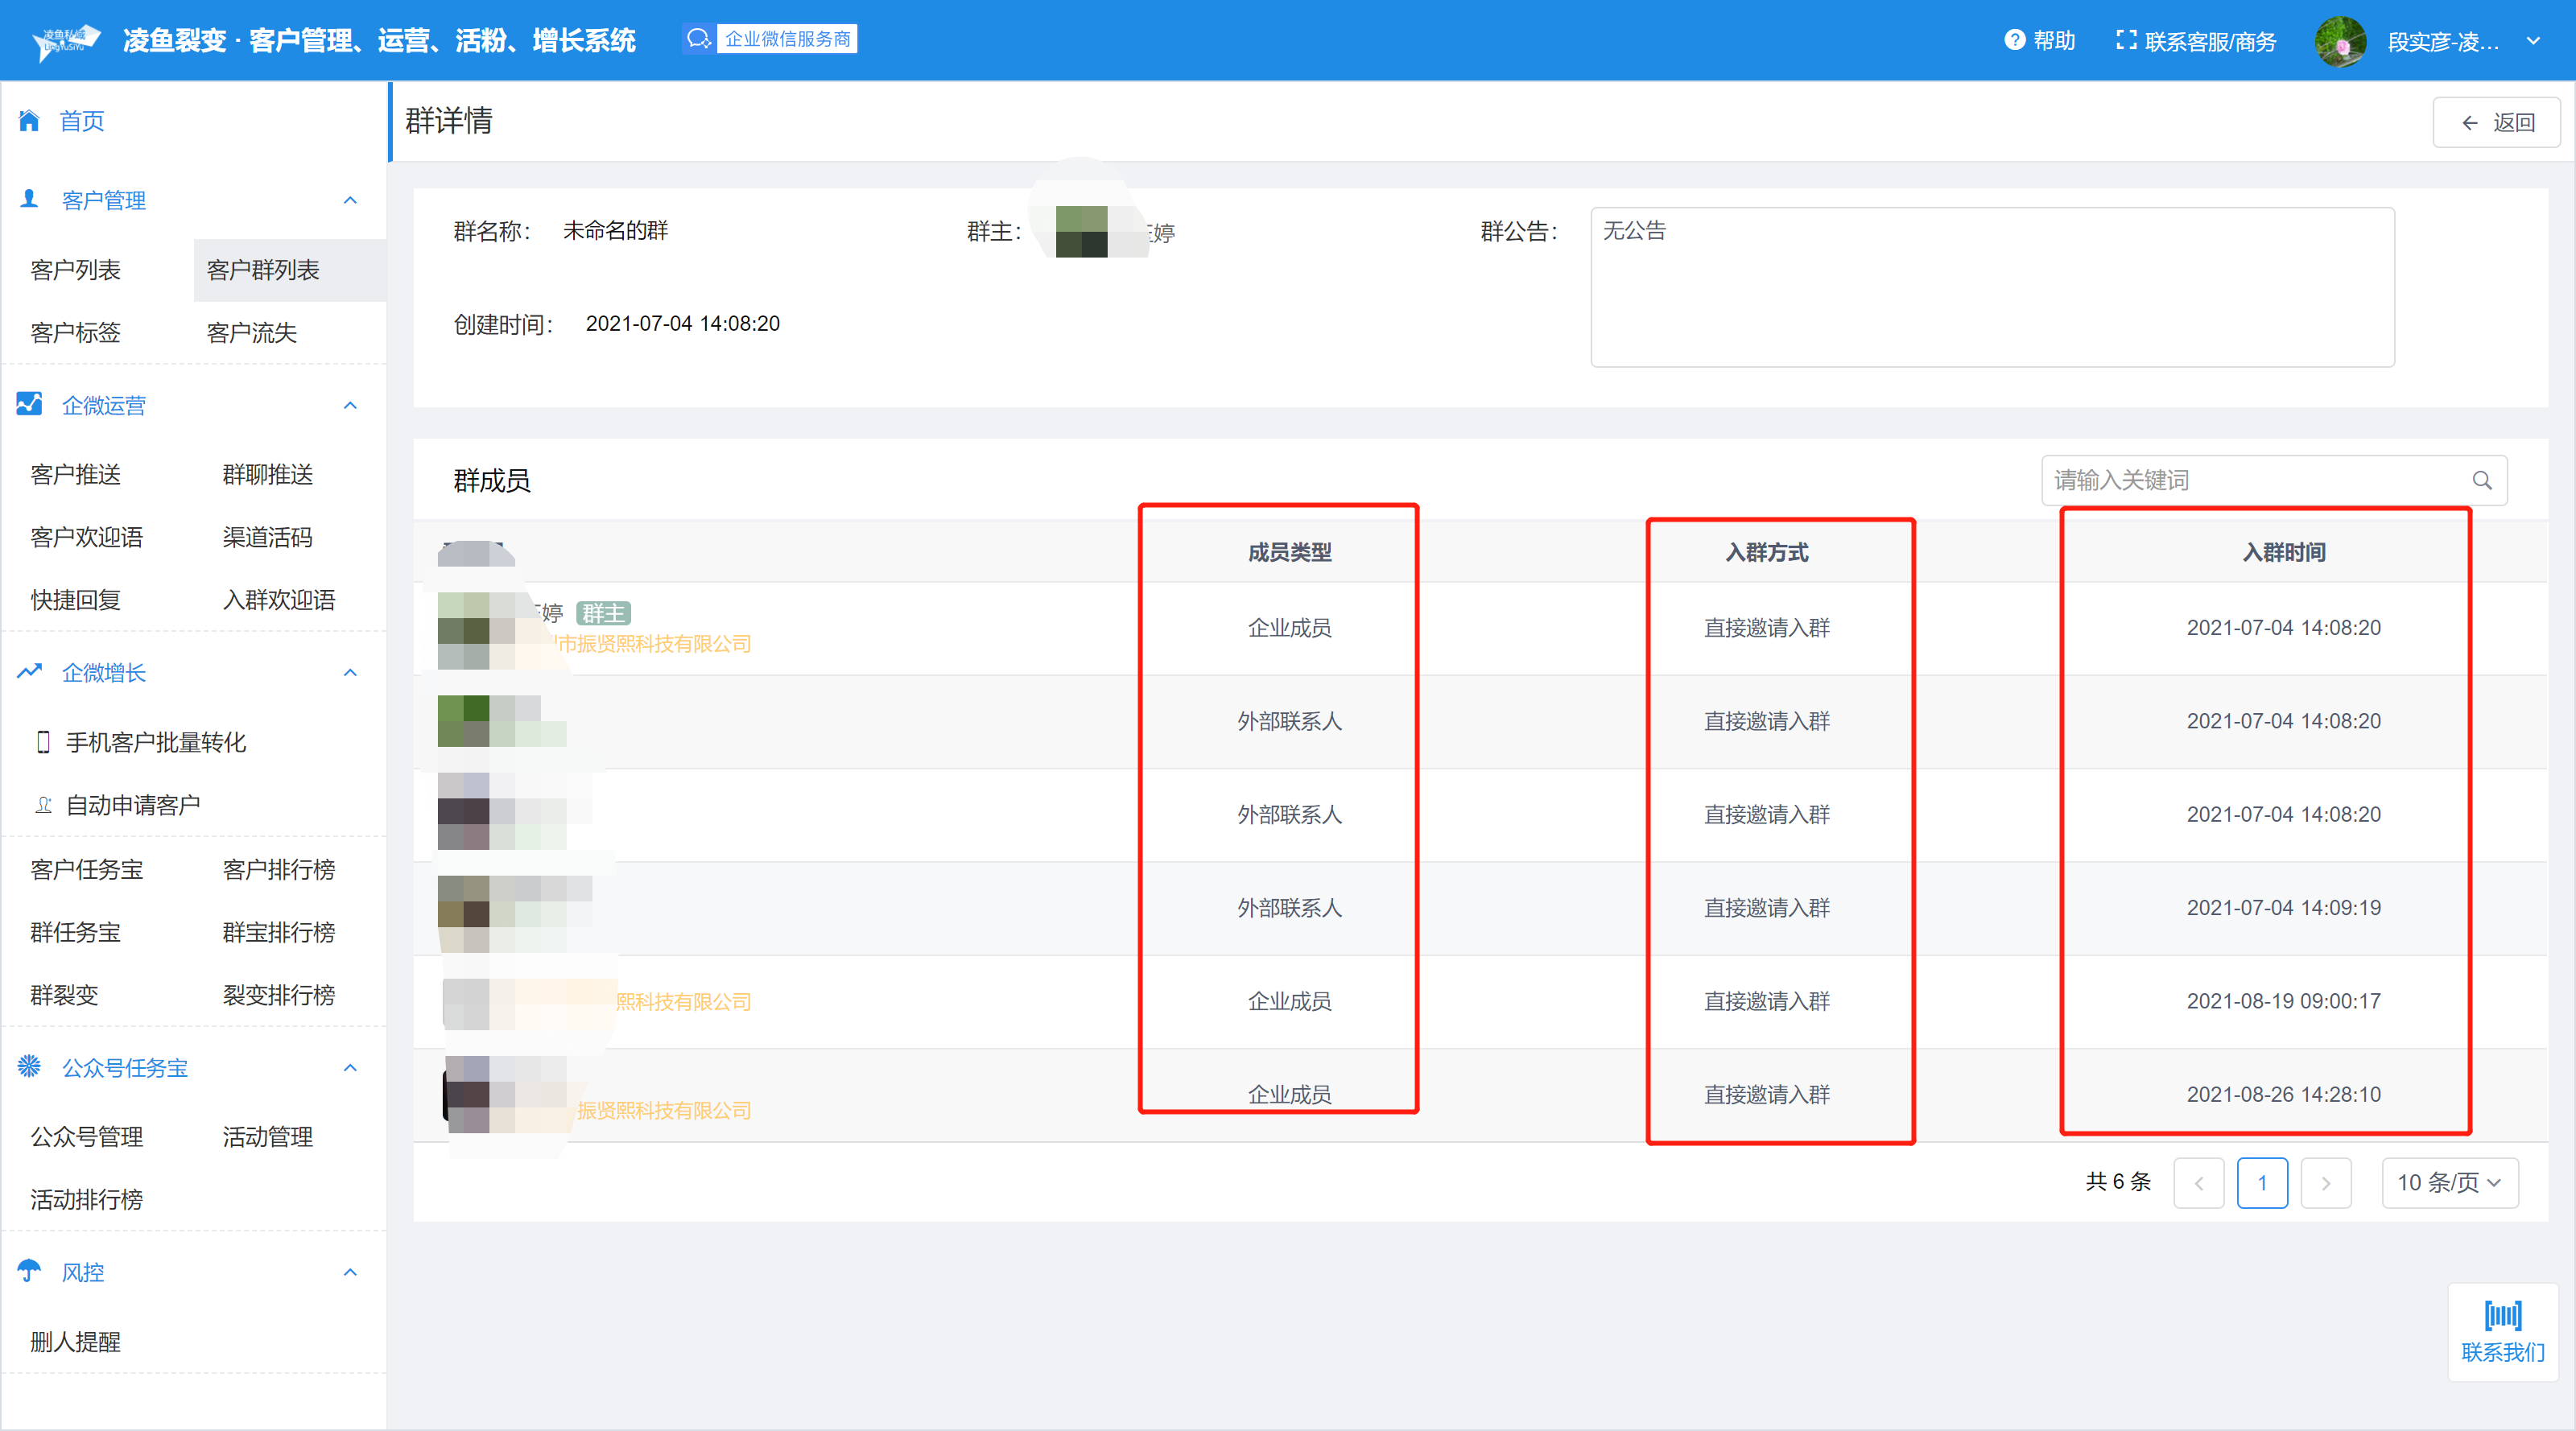2576x1431 pixels.
Task: Click the 企业微信服务商 badge icon
Action: pos(698,39)
